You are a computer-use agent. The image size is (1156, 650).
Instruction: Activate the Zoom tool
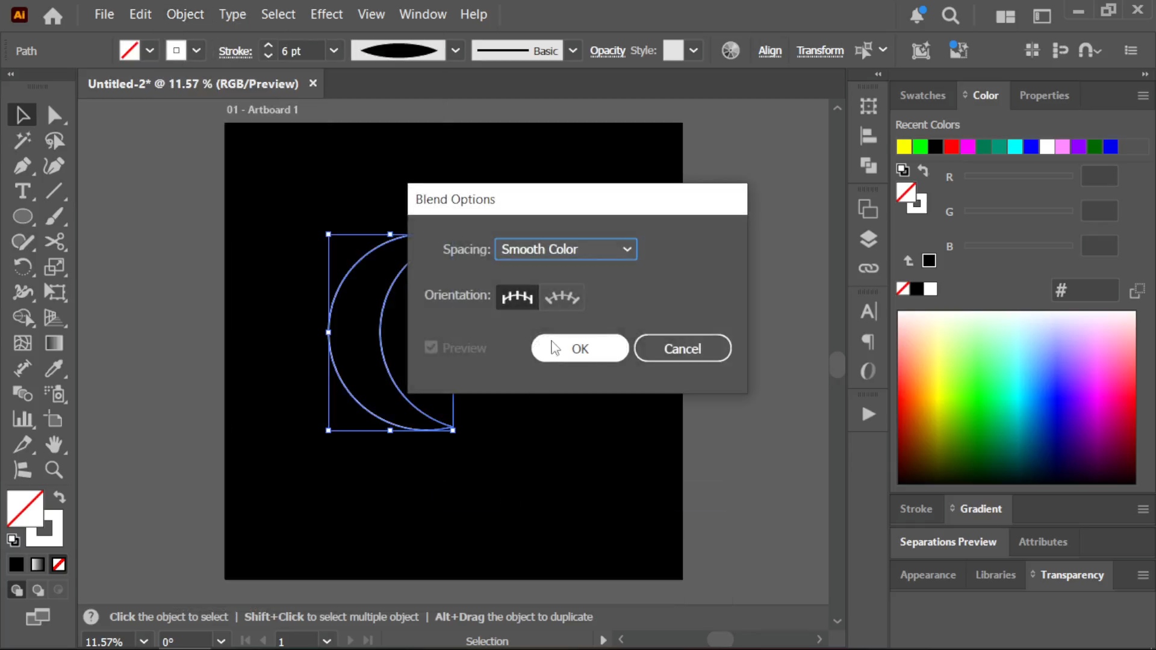54,469
